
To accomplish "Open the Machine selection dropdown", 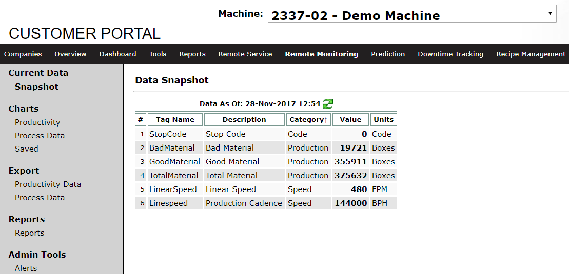I will point(412,14).
